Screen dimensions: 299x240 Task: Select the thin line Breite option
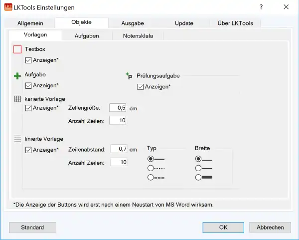click(198, 159)
